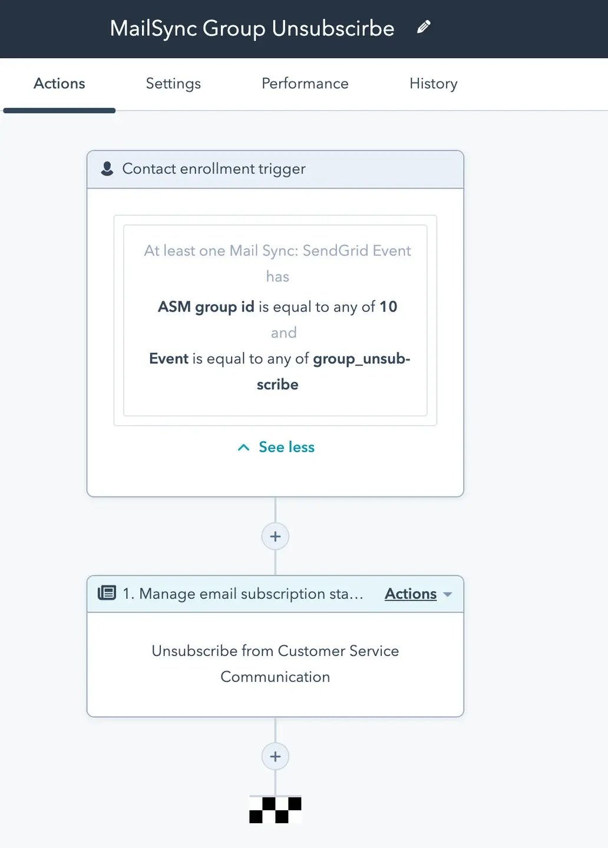This screenshot has height=848, width=608.
Task: Collapse trigger details with See less
Action: 286,448
